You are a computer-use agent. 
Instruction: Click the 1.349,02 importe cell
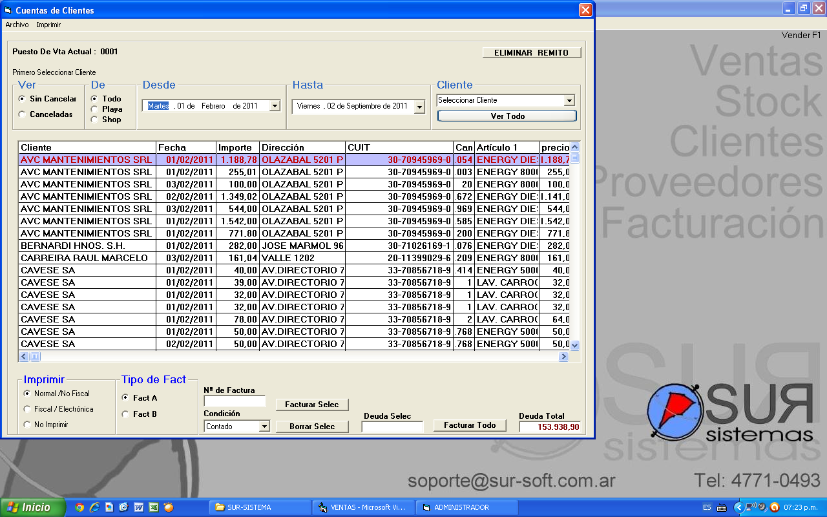tap(238, 196)
